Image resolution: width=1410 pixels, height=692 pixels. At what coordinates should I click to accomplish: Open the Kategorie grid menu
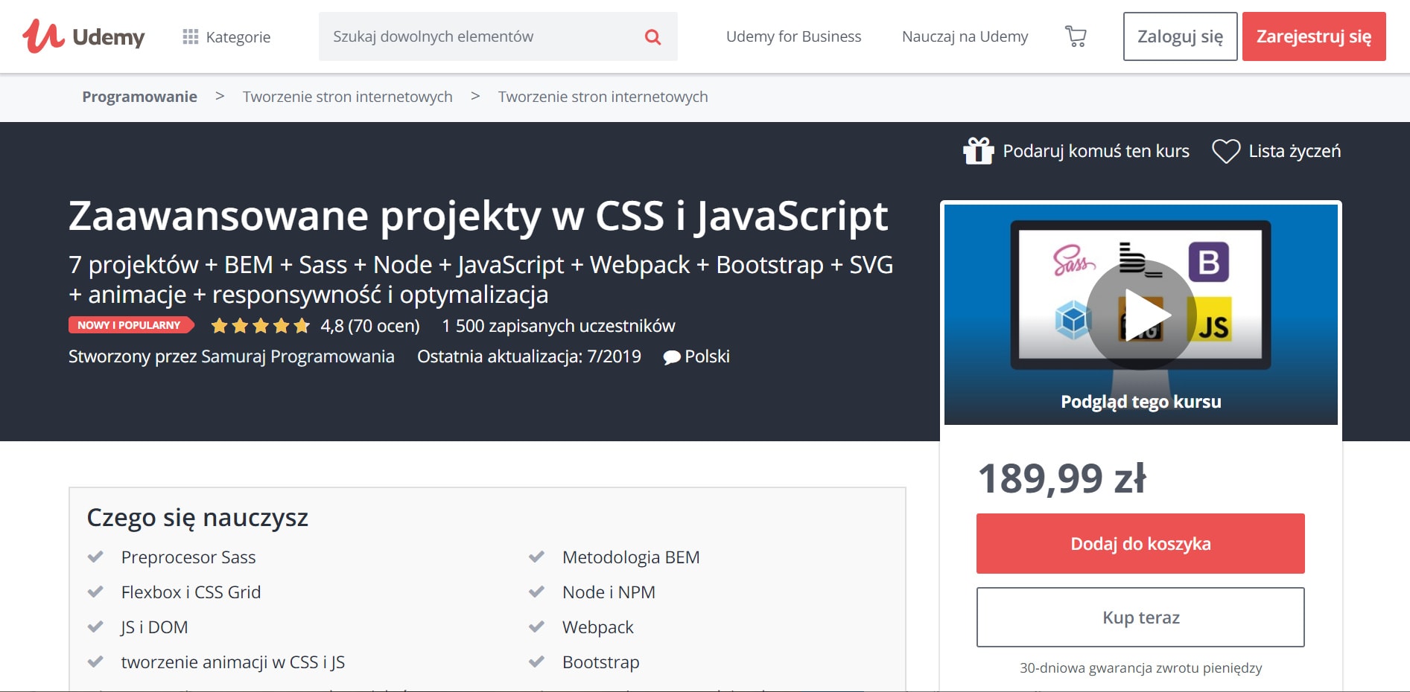226,36
